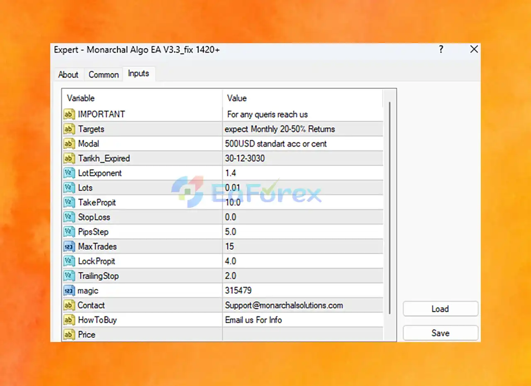The image size is (531, 386).
Task: Click the Contact variable name
Action: click(91, 305)
